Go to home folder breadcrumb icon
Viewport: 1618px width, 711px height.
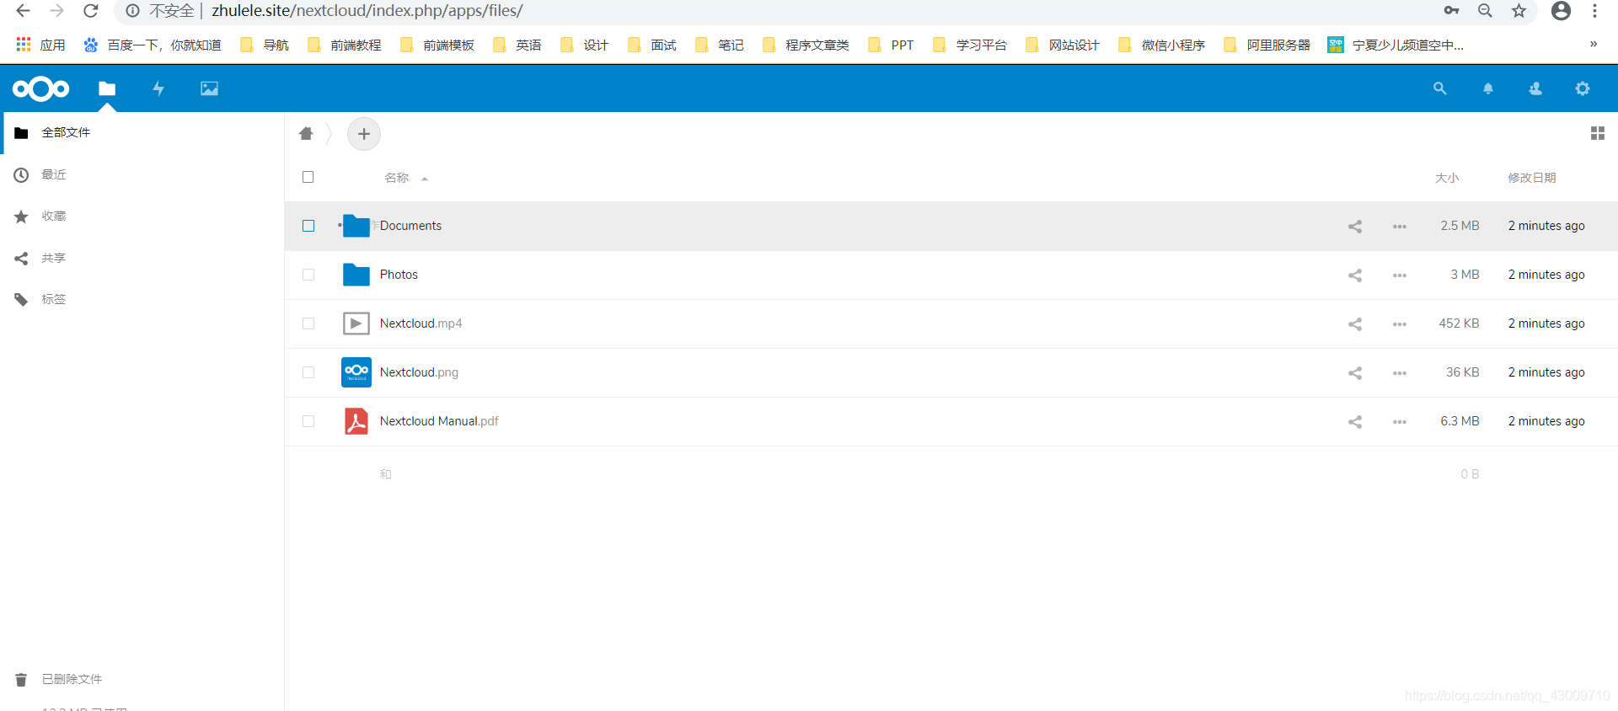pos(306,133)
